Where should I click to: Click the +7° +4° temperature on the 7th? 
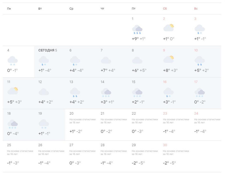108,71
